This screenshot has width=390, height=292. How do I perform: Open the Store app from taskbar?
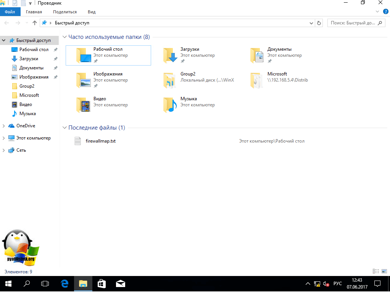point(102,284)
